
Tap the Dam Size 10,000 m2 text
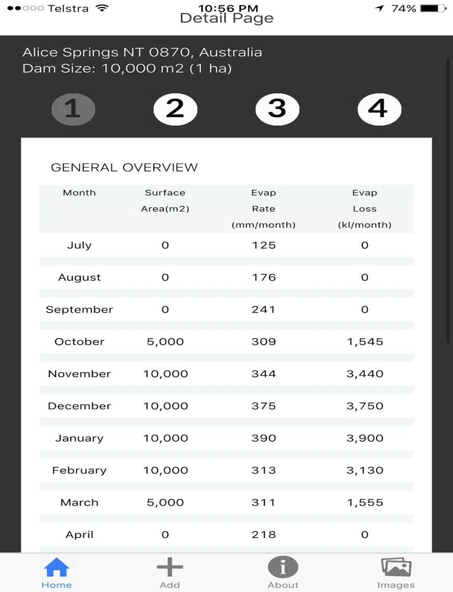[x=127, y=68]
